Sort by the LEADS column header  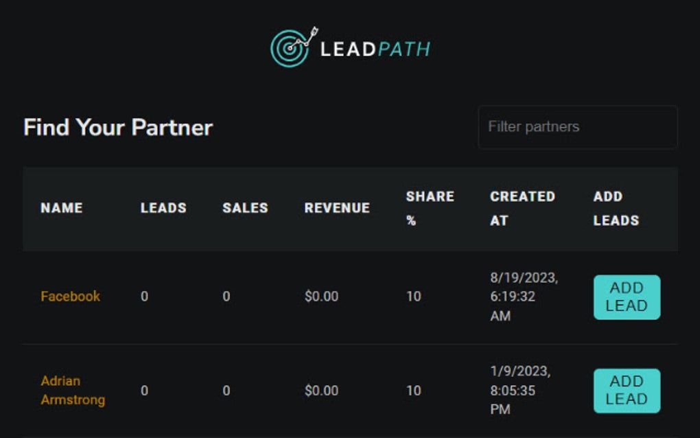click(163, 208)
